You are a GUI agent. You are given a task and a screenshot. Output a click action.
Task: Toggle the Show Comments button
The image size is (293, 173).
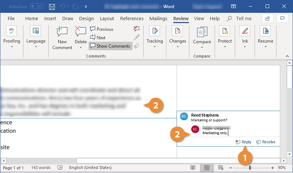pos(110,46)
